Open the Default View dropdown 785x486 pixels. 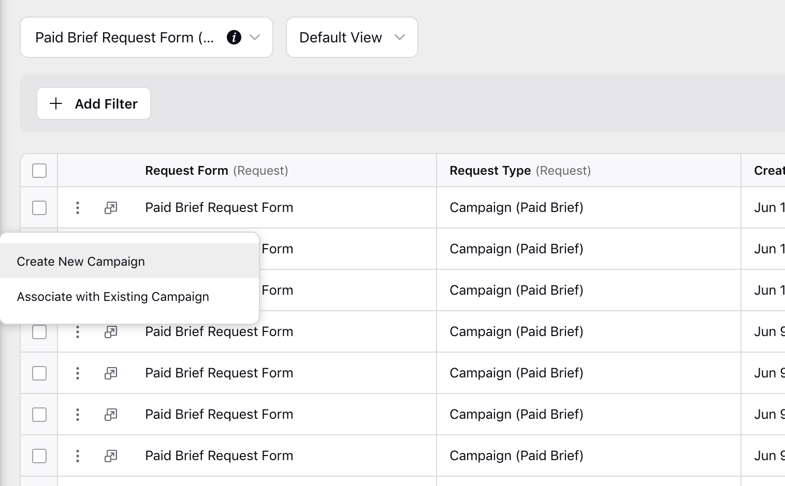coord(352,37)
